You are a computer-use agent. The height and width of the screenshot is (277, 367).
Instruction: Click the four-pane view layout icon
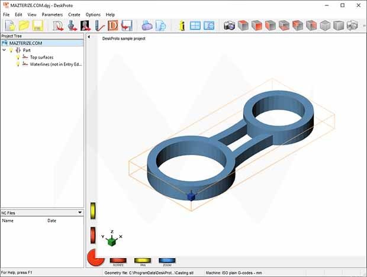click(195, 25)
